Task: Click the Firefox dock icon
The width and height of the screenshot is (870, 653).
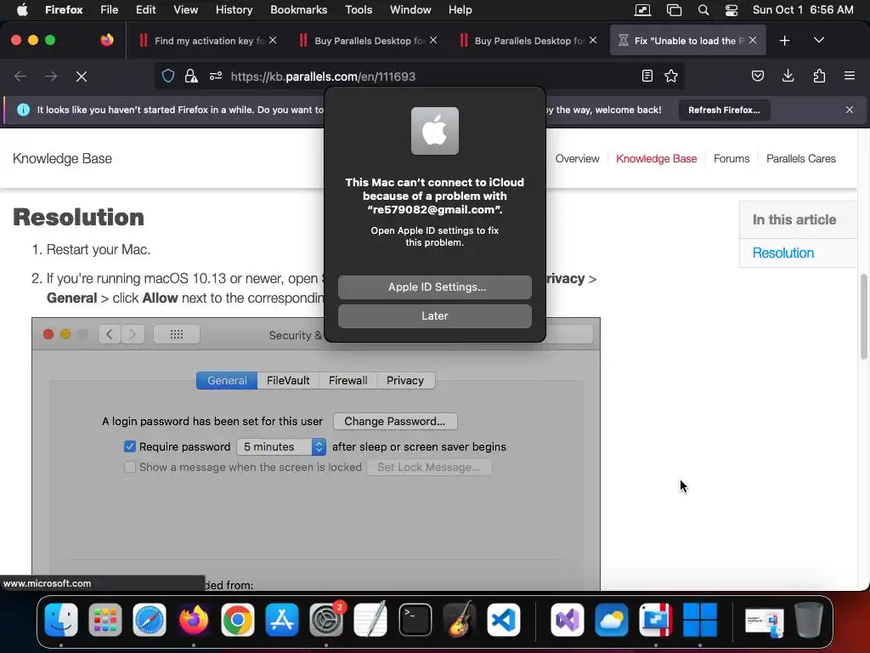Action: click(193, 620)
